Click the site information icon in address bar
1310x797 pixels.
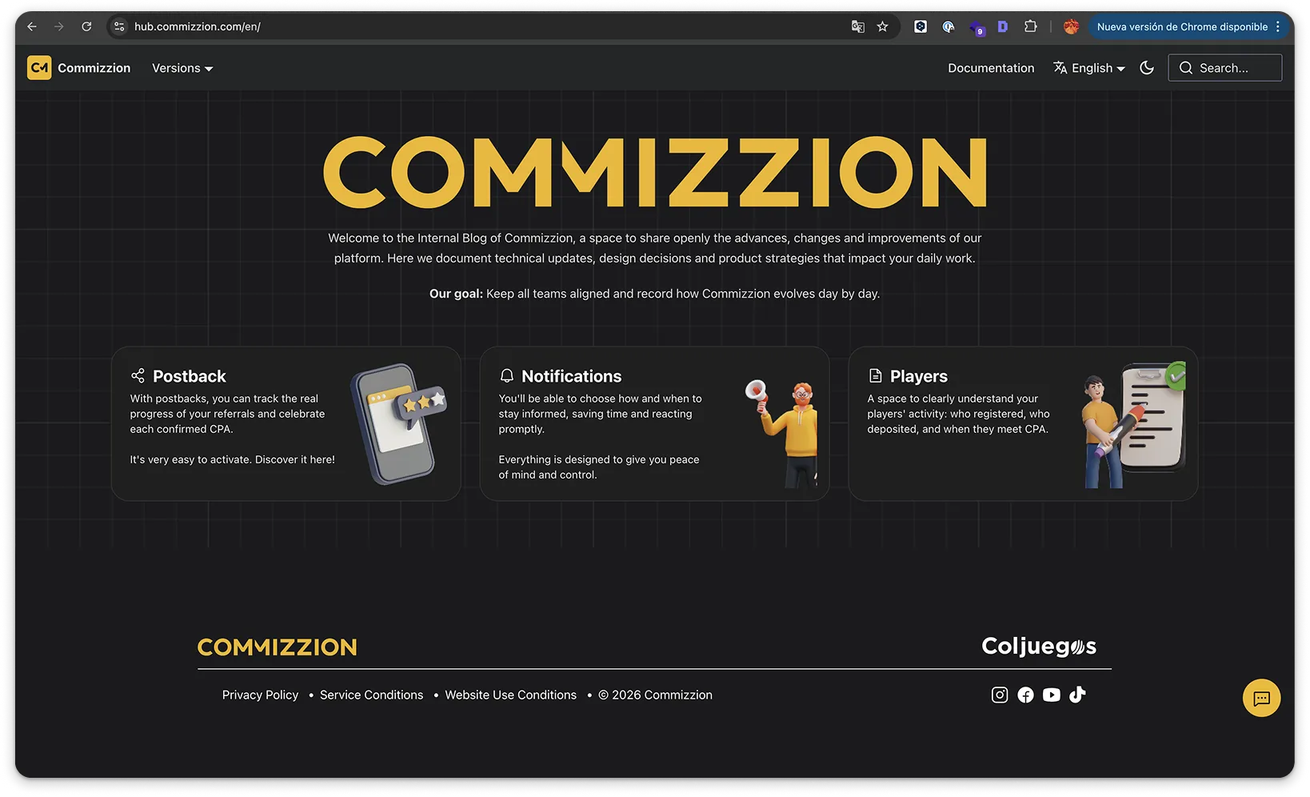pos(119,26)
